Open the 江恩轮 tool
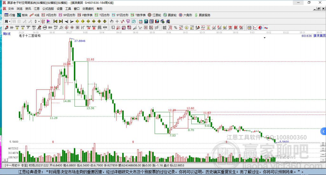This screenshot has width=326, height=175. 154,15
